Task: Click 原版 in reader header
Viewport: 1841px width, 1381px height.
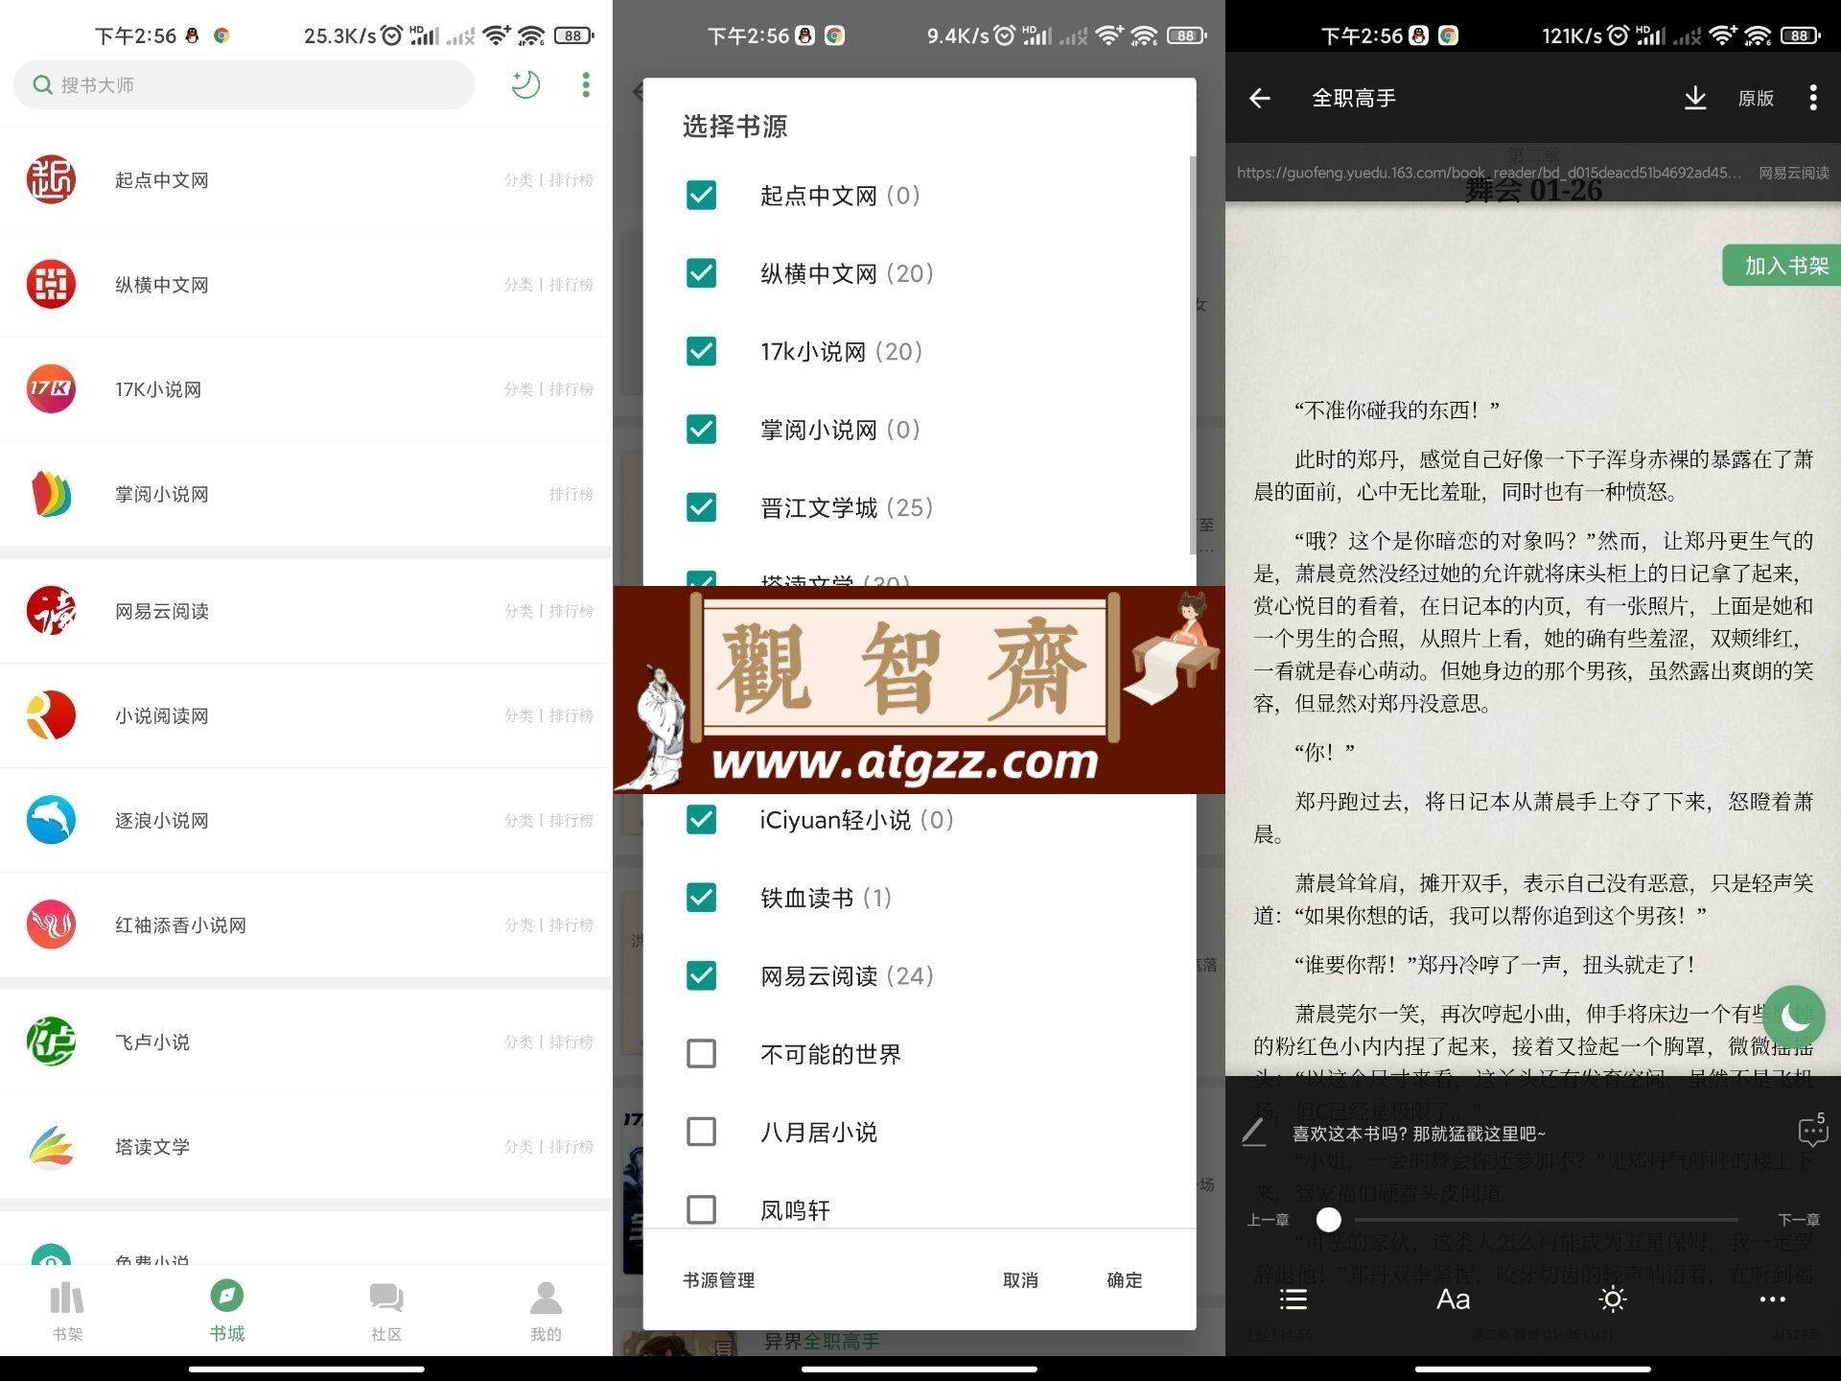Action: tap(1756, 98)
